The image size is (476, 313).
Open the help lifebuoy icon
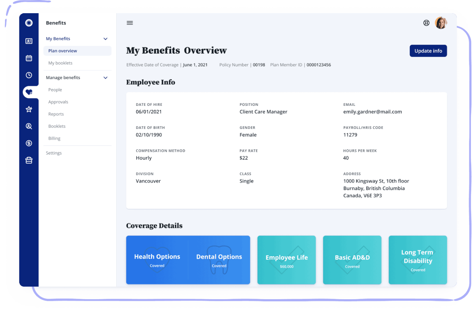(x=426, y=23)
